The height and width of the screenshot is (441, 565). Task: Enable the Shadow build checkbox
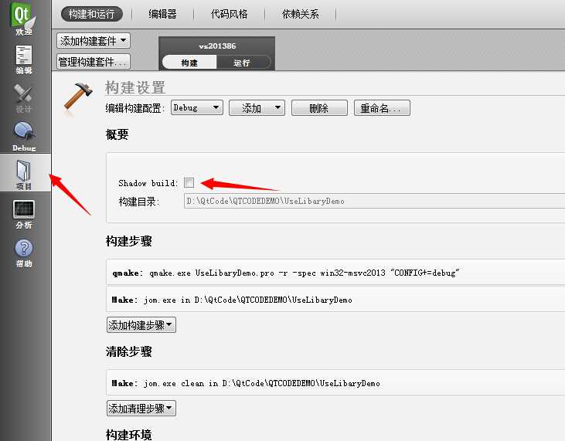pos(189,183)
